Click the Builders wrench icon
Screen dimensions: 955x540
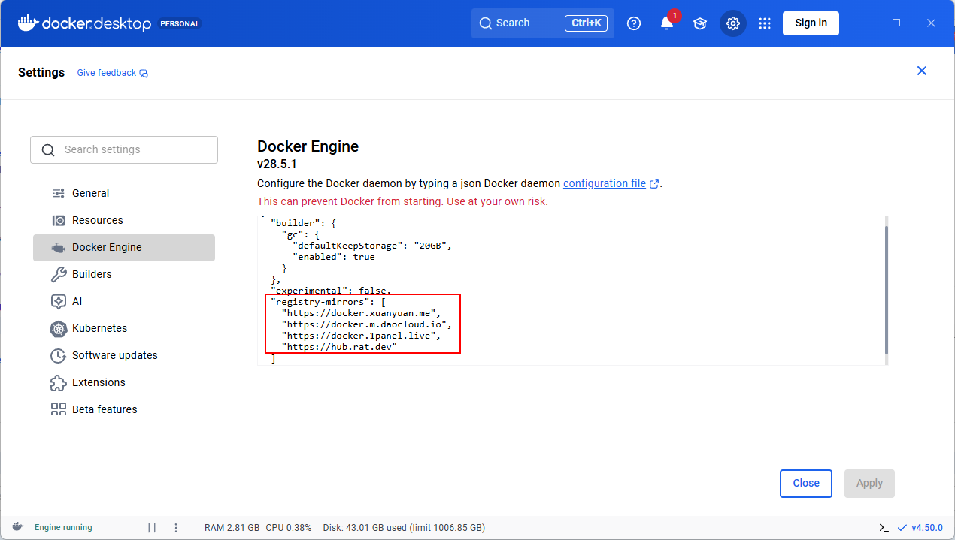pos(59,274)
